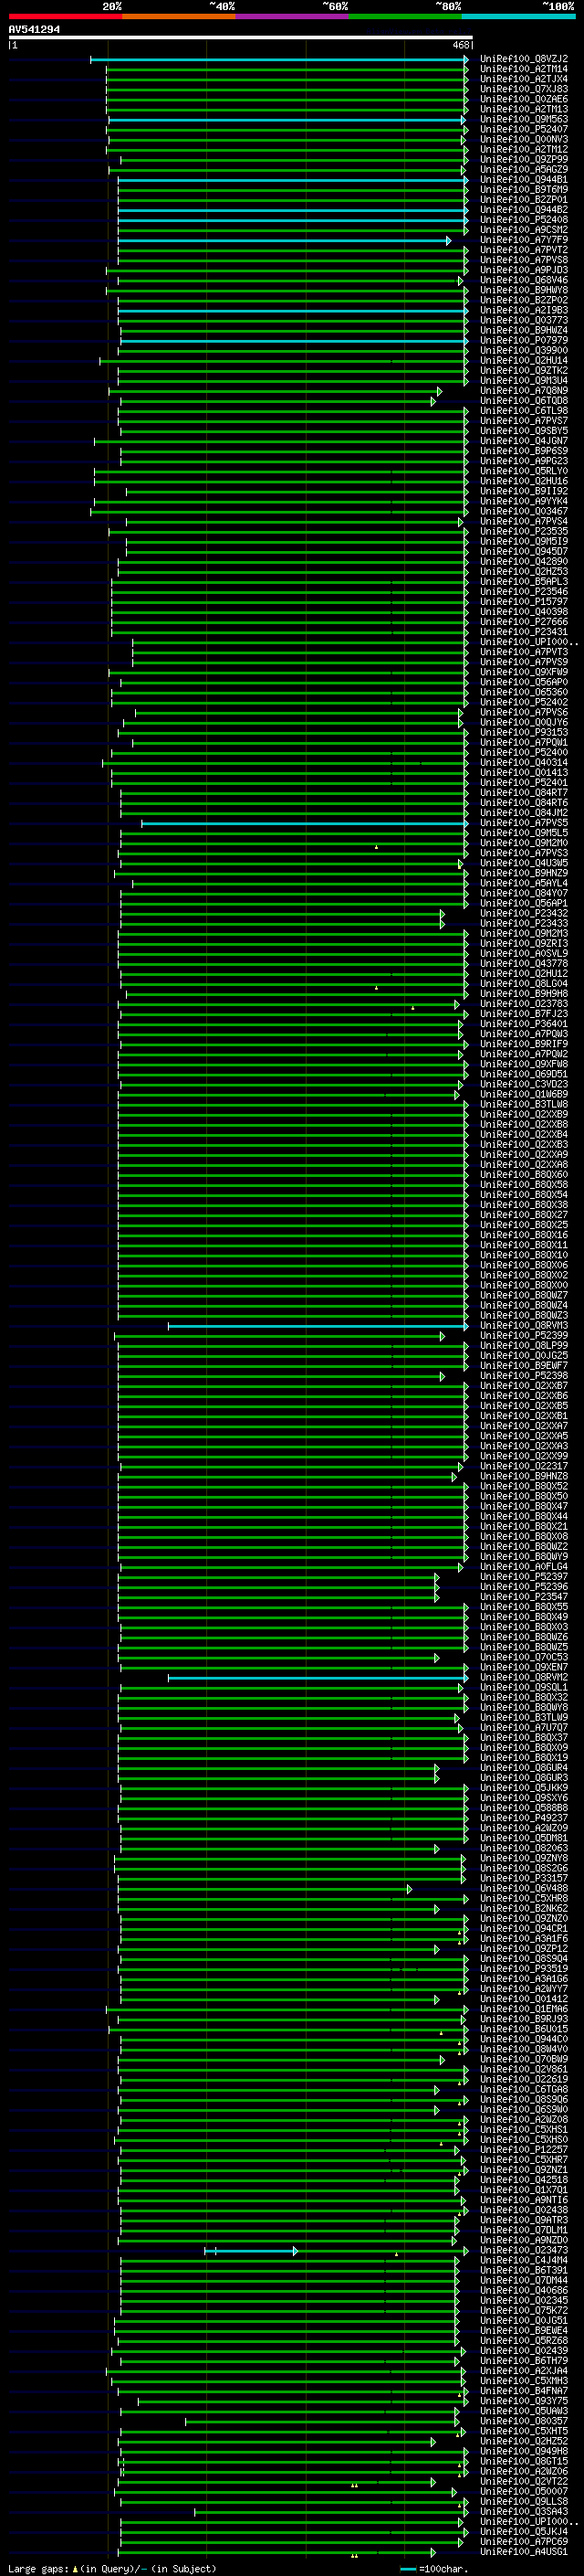This screenshot has width=584, height=2576.
Task: Select label UniRef100_Q68V46
Action: pyautogui.click(x=523, y=280)
